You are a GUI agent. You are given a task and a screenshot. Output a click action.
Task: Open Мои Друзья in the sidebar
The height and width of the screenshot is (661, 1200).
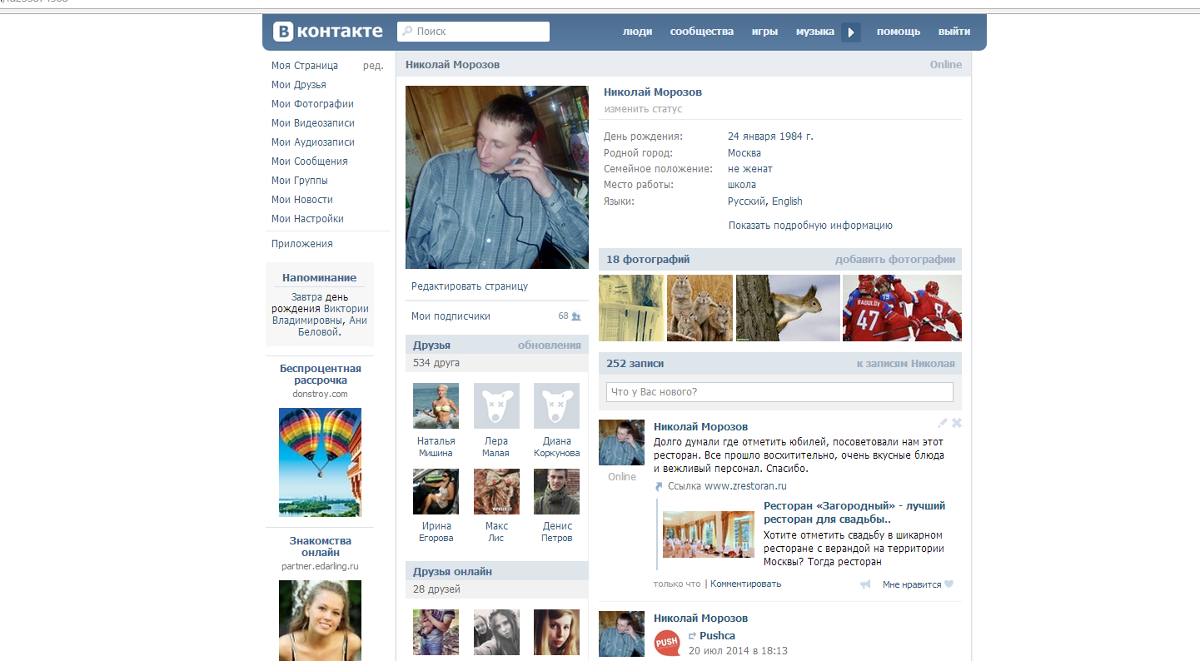[299, 85]
